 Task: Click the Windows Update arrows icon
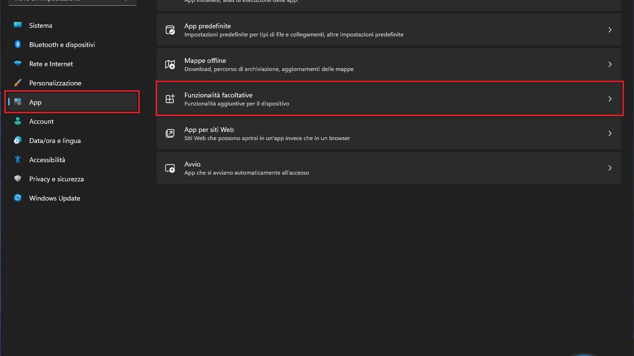pos(18,198)
